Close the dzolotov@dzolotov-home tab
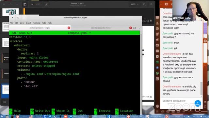Viewport: 209px width, 118px height. pyautogui.click(x=131, y=28)
